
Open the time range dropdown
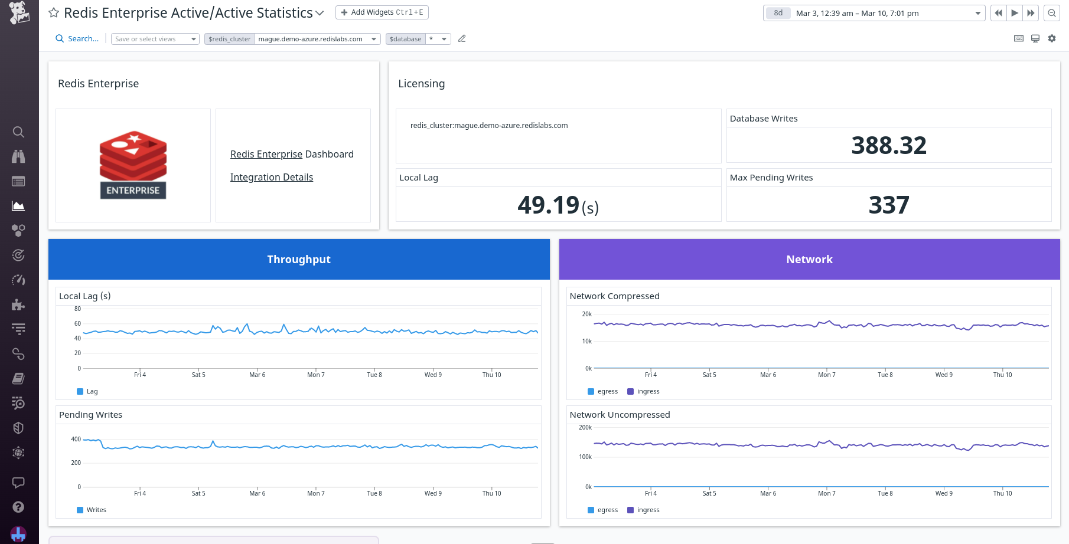(x=977, y=12)
